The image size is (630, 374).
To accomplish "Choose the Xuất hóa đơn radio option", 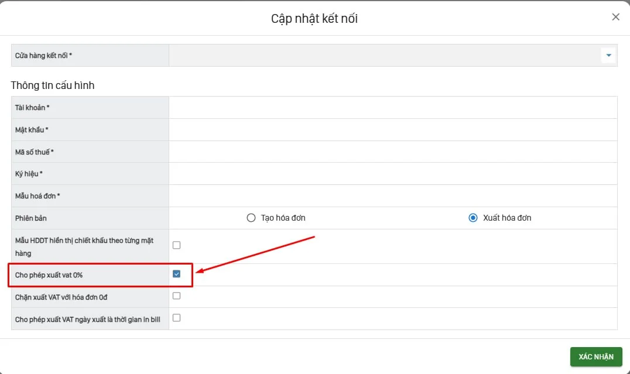I will tap(473, 218).
